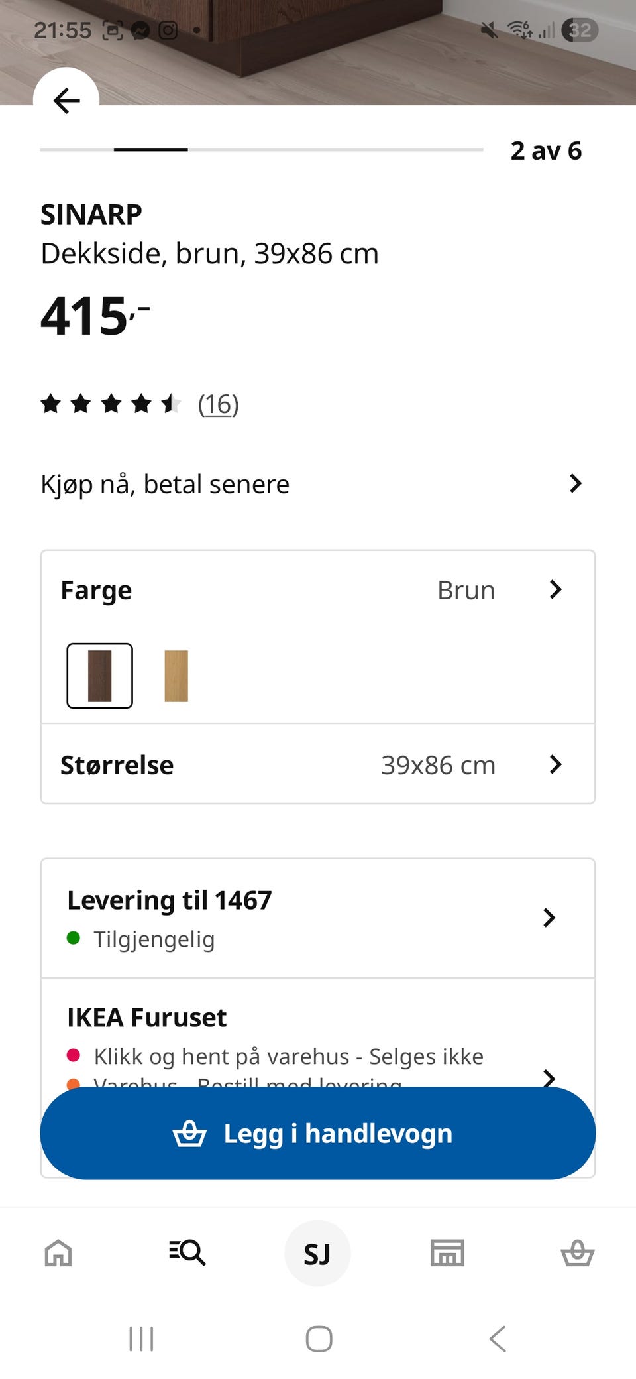Tap the back arrow button
636x1379 pixels.
point(66,100)
